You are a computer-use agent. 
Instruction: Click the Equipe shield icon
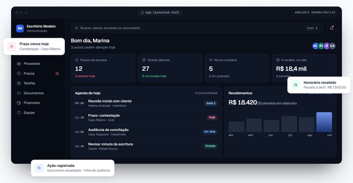pos(19,113)
